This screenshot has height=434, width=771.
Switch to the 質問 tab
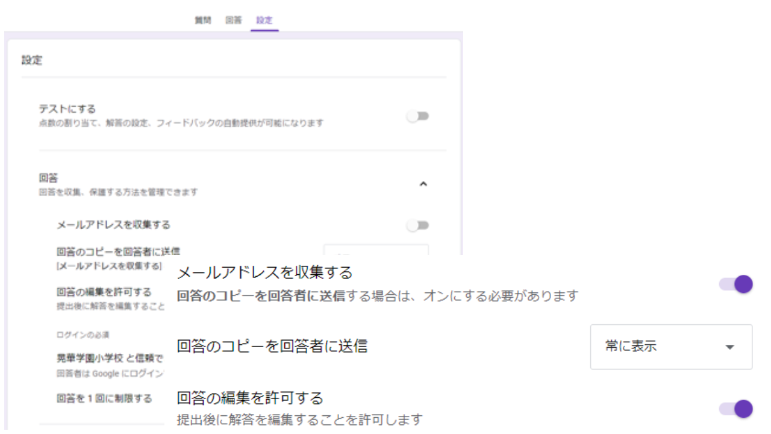(202, 20)
